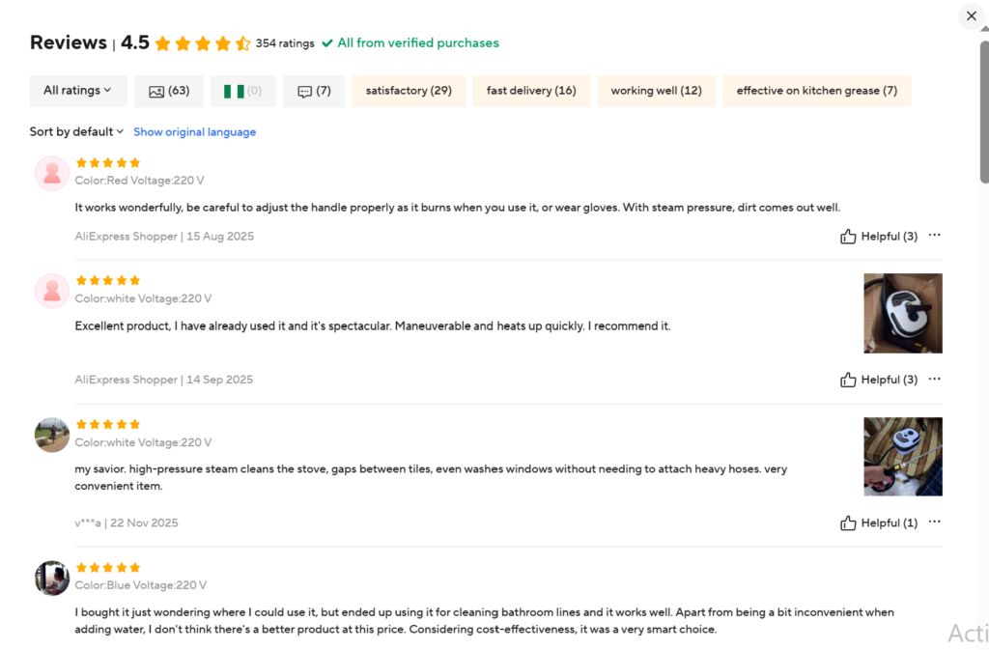989x650 pixels.
Task: Toggle the 'fast delivery (16)' filter tag
Action: click(x=531, y=91)
